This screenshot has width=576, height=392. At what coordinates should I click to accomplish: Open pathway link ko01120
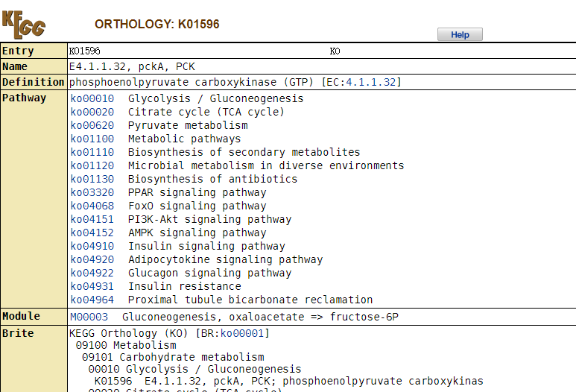click(92, 165)
